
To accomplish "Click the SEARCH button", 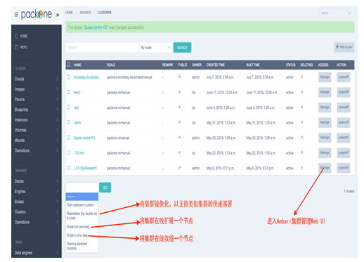I will [182, 48].
